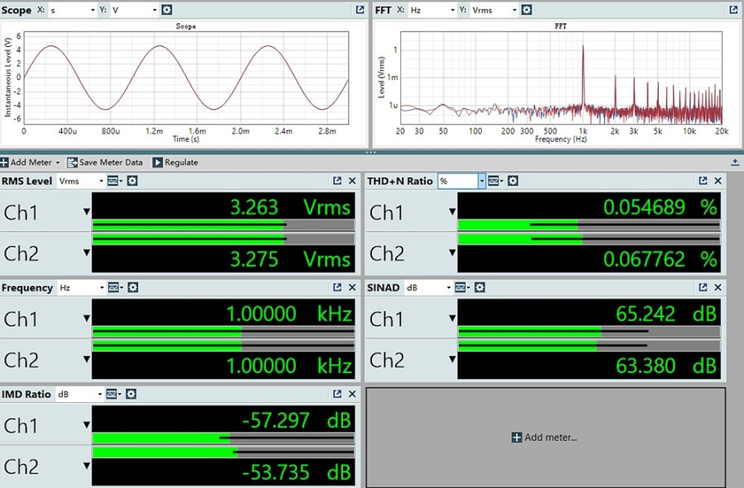Pop out the IMD Ratio meter
This screenshot has height=488, width=744.
tap(337, 394)
